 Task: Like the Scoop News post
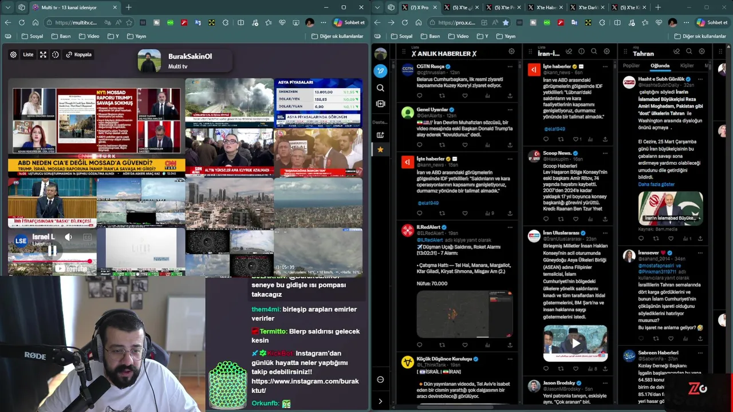click(576, 219)
